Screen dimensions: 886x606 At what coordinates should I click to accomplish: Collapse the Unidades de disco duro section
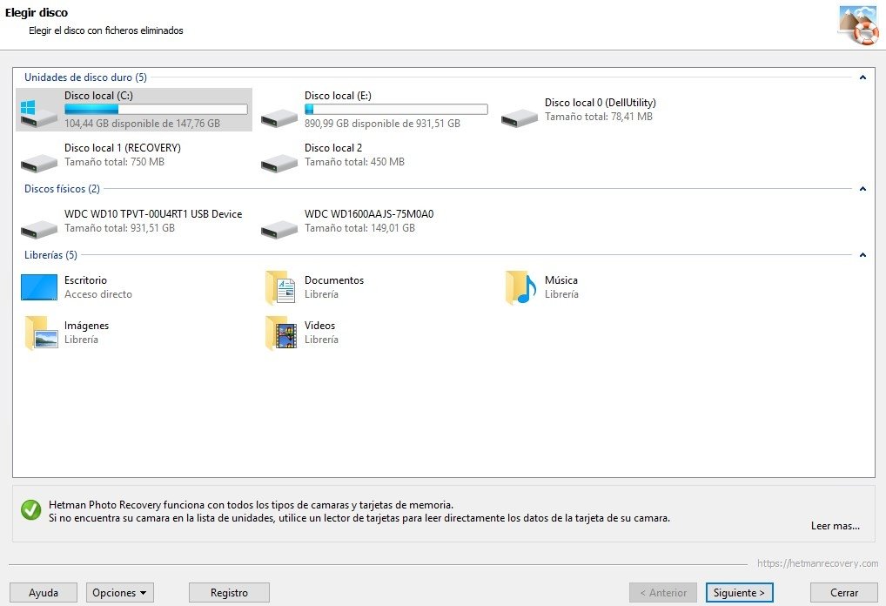point(863,77)
